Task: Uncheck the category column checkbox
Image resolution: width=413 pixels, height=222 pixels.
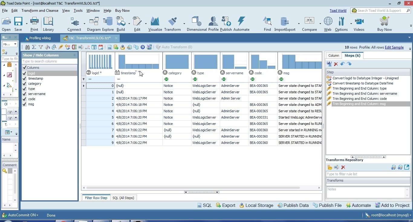Action: (x=24, y=84)
